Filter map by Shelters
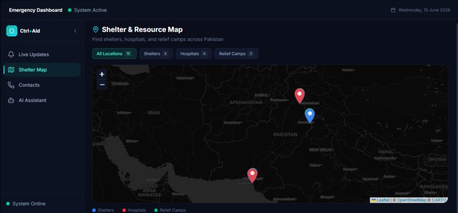The height and width of the screenshot is (213, 458). (156, 54)
